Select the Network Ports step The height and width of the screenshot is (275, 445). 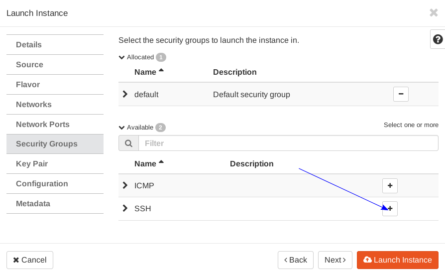pyautogui.click(x=43, y=125)
